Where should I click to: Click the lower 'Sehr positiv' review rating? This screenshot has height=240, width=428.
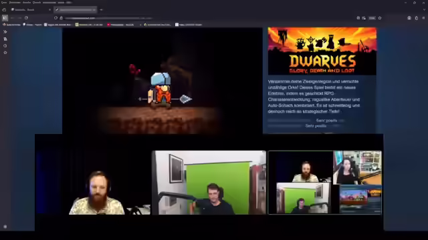tap(316, 126)
